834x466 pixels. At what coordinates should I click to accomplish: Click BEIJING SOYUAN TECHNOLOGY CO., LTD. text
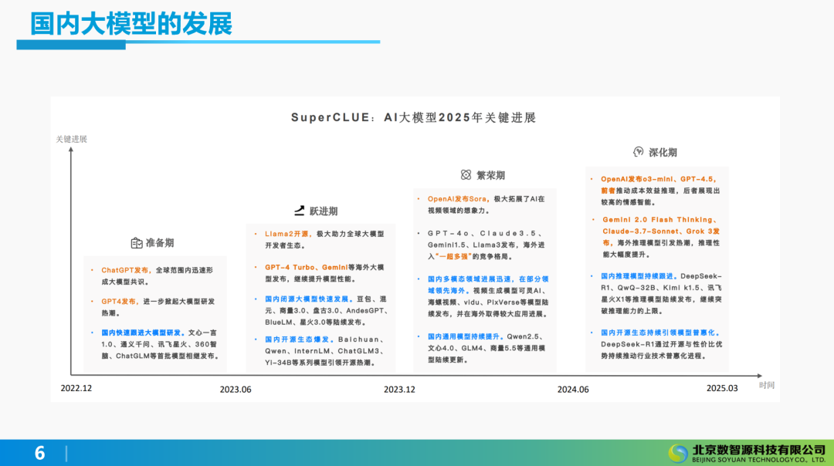758,460
